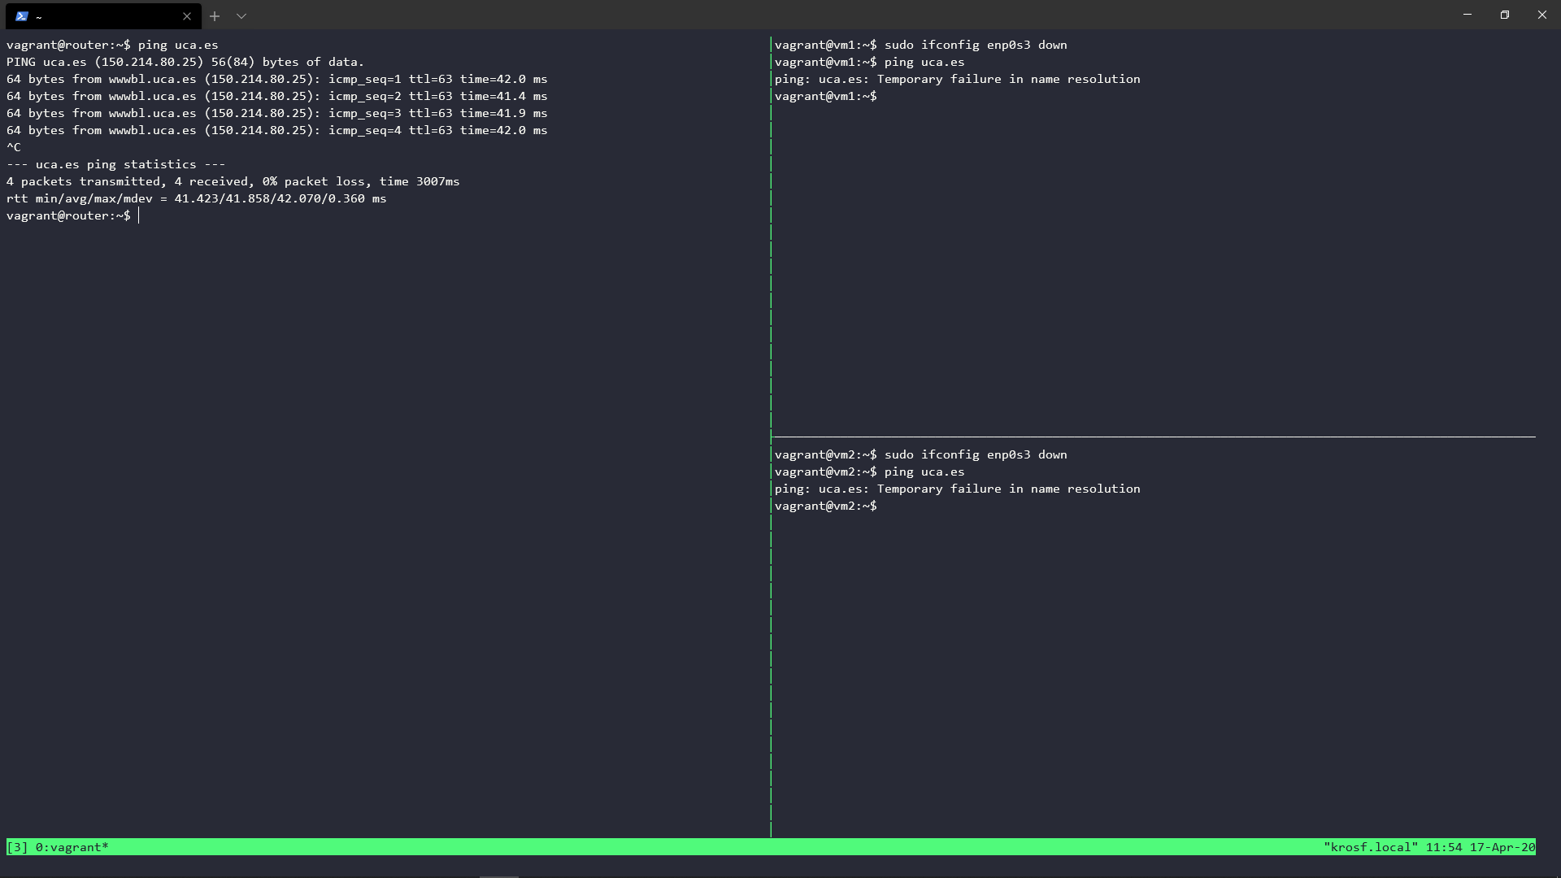1561x878 pixels.
Task: Click the date "17-Apr-20" in status bar
Action: click(1502, 847)
